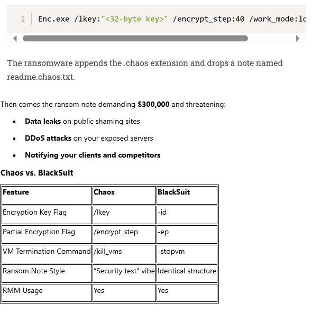This screenshot has height=313, width=330.
Task: Click the "Encryption Key Flag" cell
Action: tap(47, 215)
